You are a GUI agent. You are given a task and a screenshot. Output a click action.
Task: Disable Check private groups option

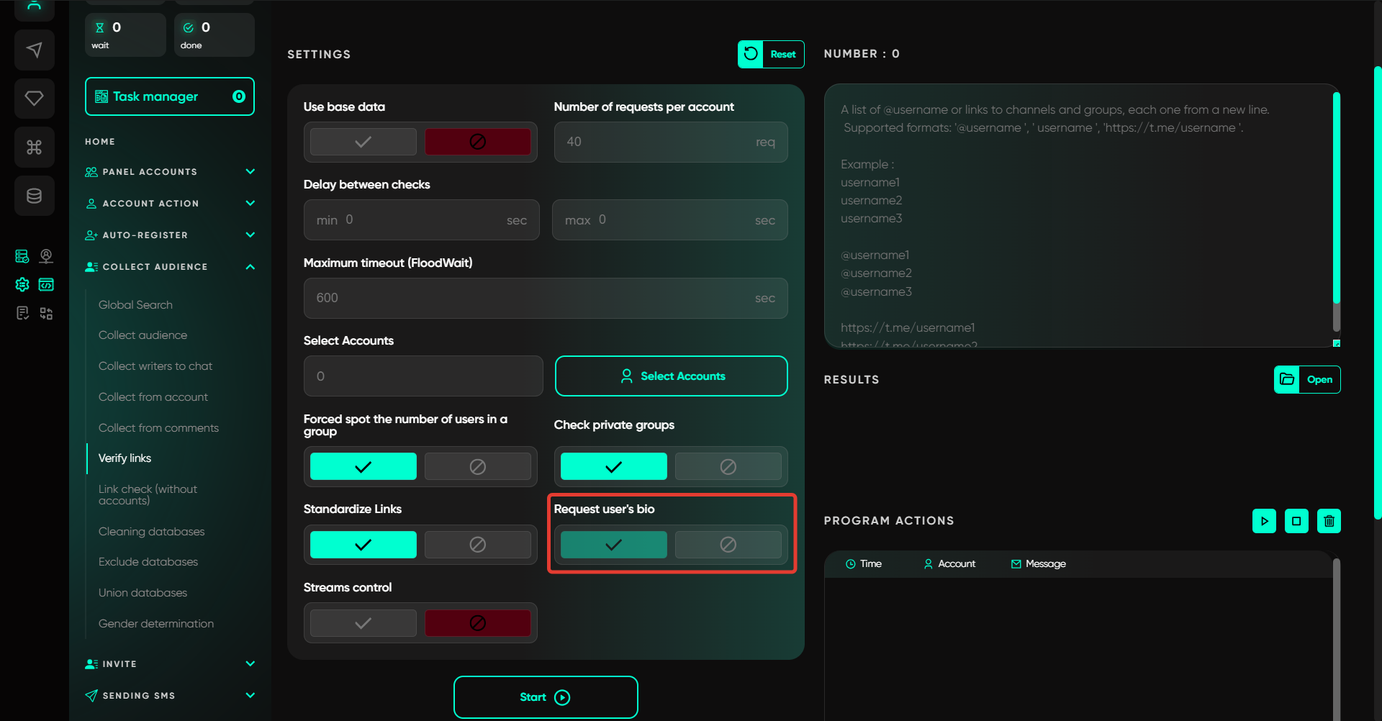click(728, 466)
